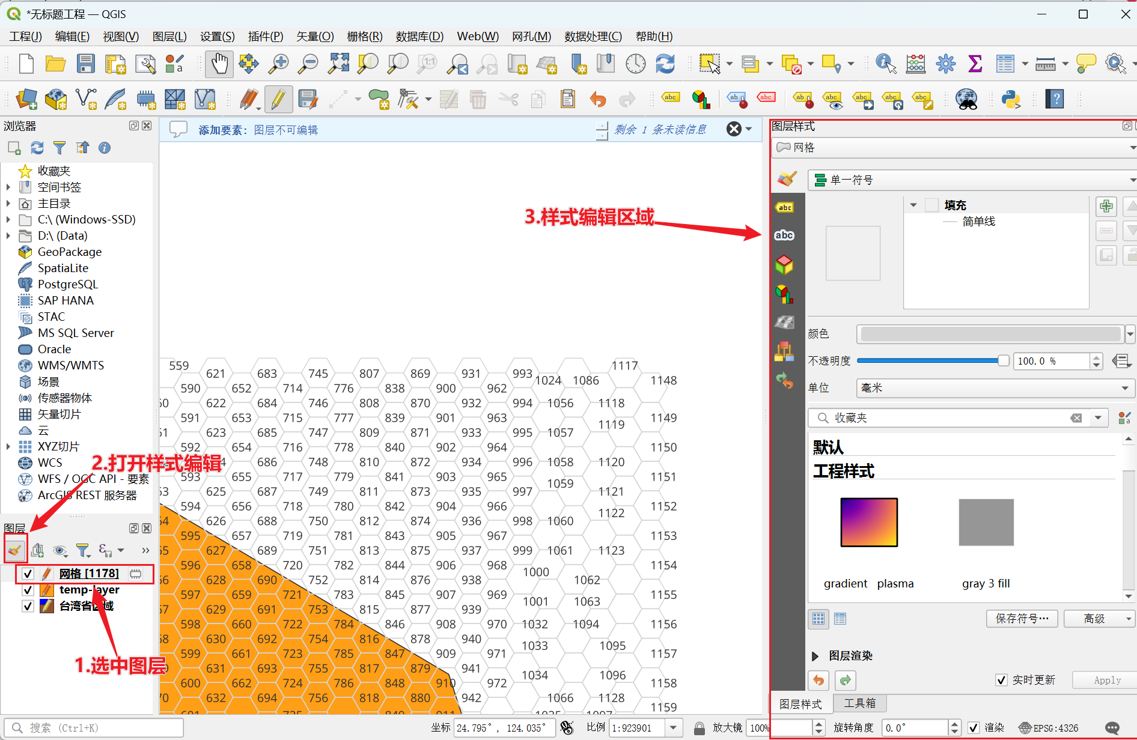Click the 搜索 (Ctrl+K) locator field
This screenshot has width=1137, height=740.
94,728
